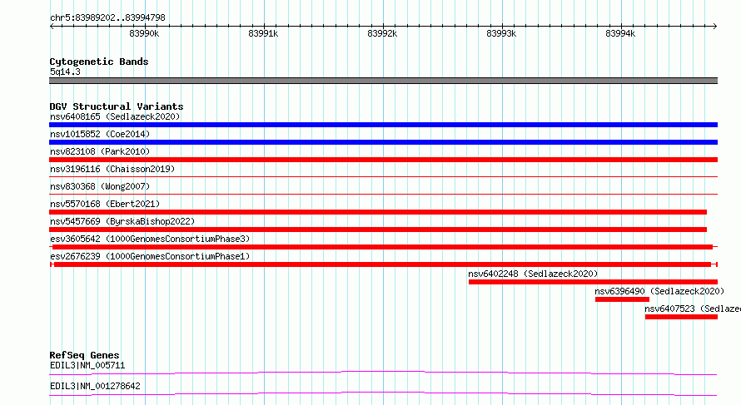Click the RefSeq Genes track title
Screen dimensions: 741x405
coord(84,355)
